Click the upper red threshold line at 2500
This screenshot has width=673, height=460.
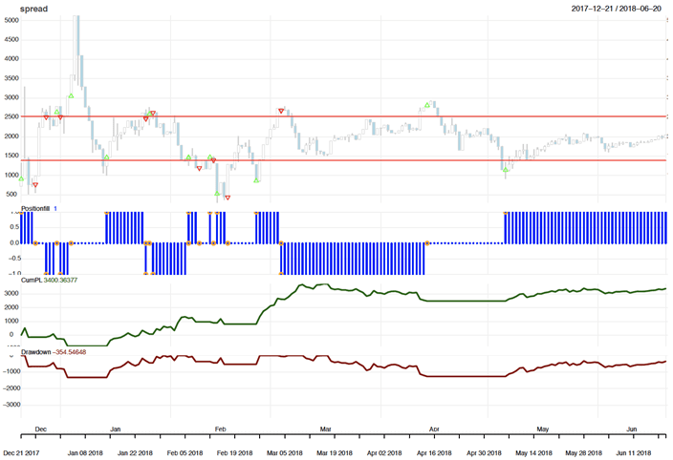[343, 116]
